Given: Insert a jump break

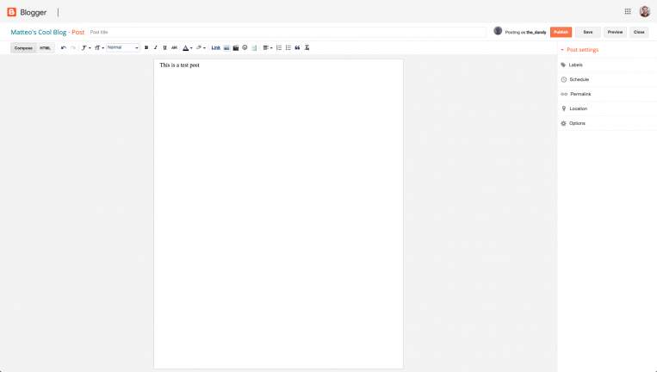Looking at the screenshot, I should (x=254, y=47).
